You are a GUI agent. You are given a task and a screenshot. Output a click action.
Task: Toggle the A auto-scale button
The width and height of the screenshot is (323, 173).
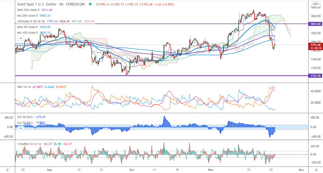click(316, 170)
